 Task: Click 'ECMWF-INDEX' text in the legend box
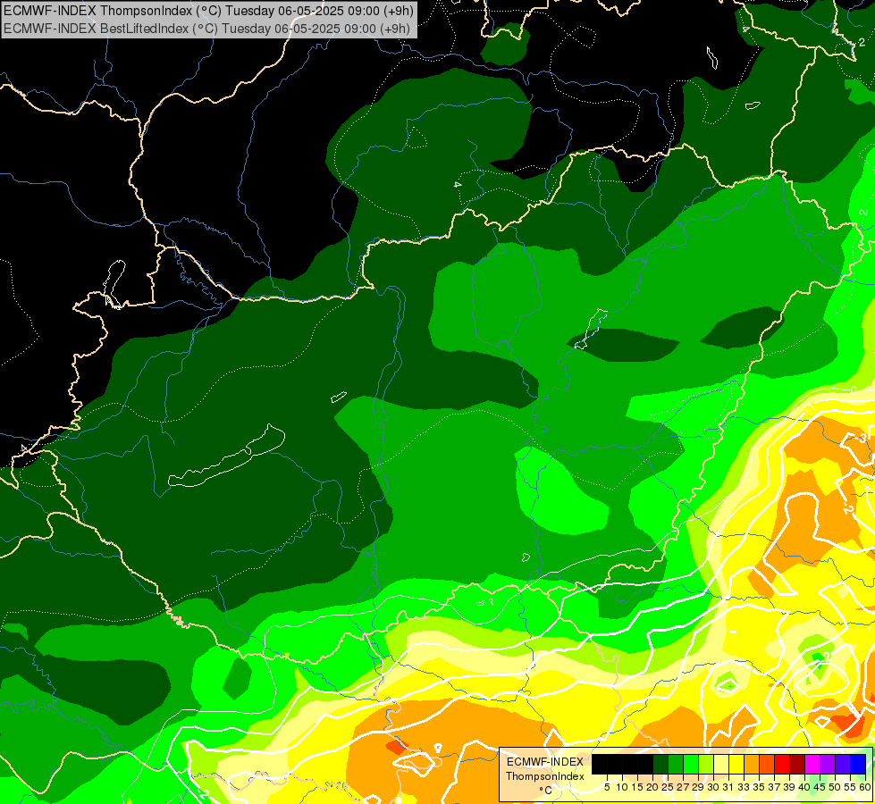pyautogui.click(x=545, y=762)
